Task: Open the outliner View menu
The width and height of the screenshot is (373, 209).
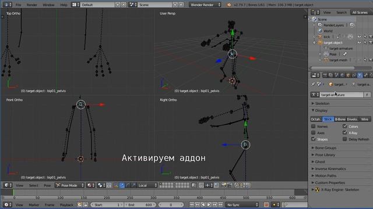Action: 327,12
